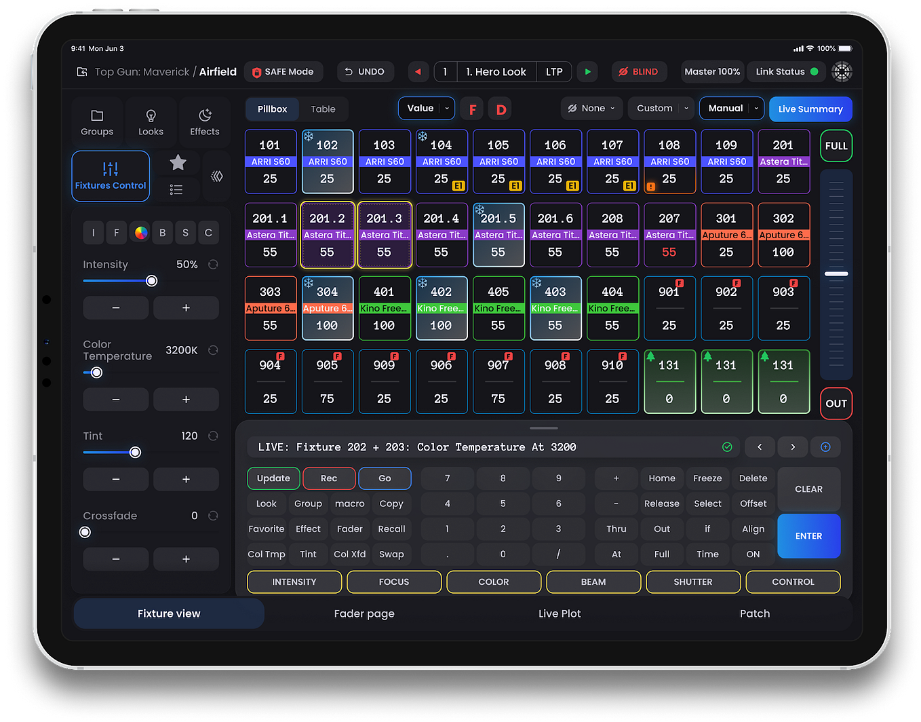This screenshot has width=921, height=722.
Task: Switch to the Fader page tab
Action: pyautogui.click(x=364, y=613)
